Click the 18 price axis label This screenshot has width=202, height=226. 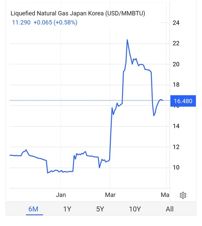(x=176, y=84)
